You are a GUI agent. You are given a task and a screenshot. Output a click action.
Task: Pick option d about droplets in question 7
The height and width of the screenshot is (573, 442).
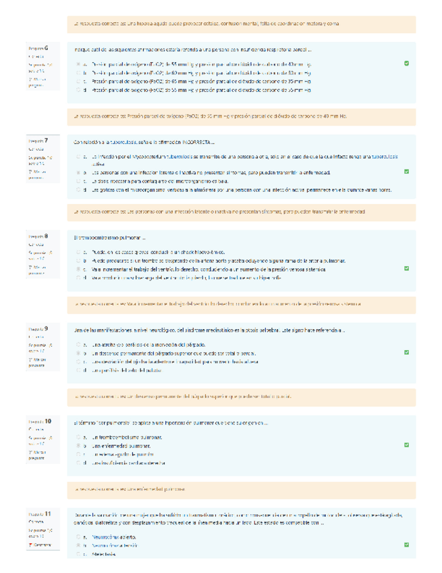[78, 190]
